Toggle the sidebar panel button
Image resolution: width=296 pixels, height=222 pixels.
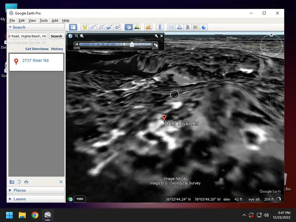point(73,27)
